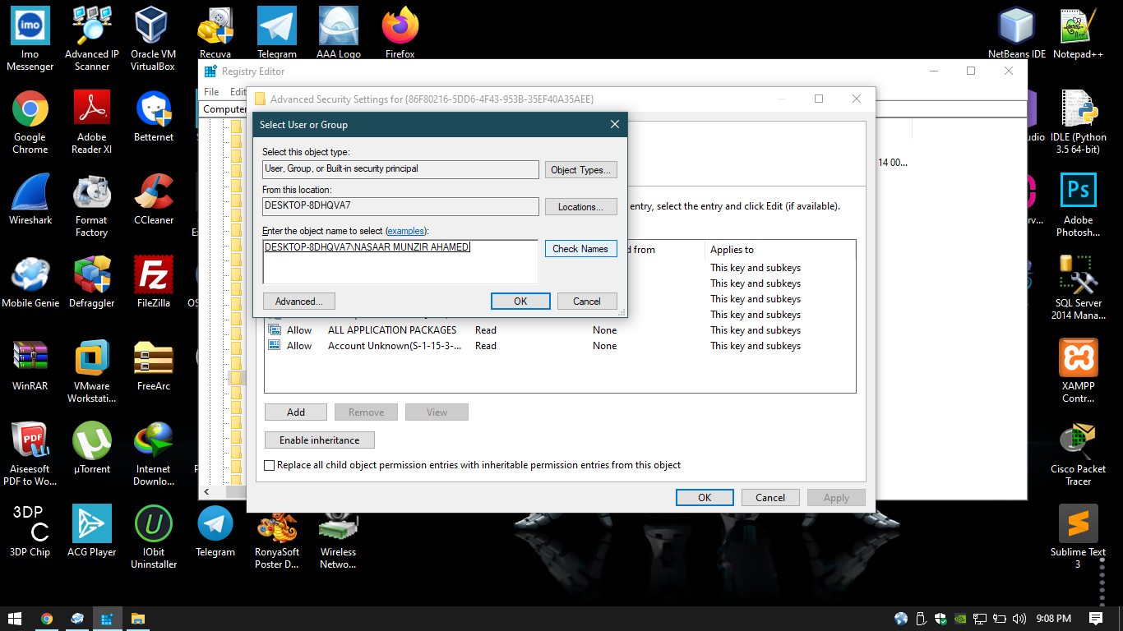Open the examples link
The height and width of the screenshot is (631, 1123).
(406, 231)
